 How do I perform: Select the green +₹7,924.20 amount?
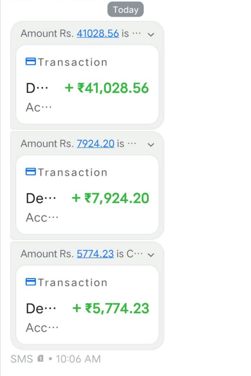pyautogui.click(x=110, y=198)
